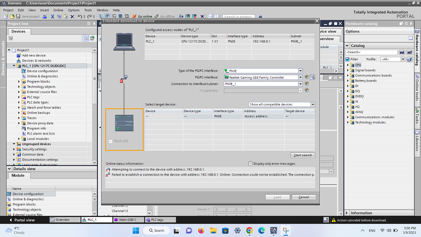The image size is (421, 237).
Task: Open Type of the PG/PC interface dropdown
Action: (x=301, y=71)
